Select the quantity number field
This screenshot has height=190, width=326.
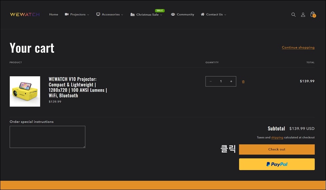tap(221, 81)
